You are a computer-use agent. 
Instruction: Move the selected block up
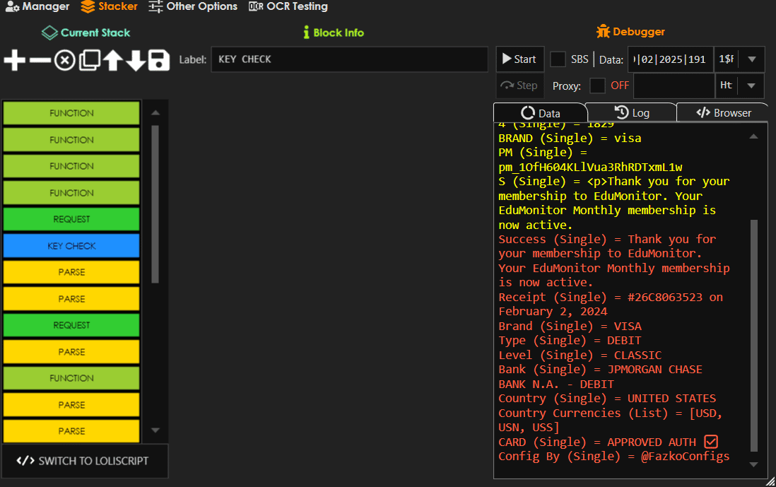click(112, 61)
